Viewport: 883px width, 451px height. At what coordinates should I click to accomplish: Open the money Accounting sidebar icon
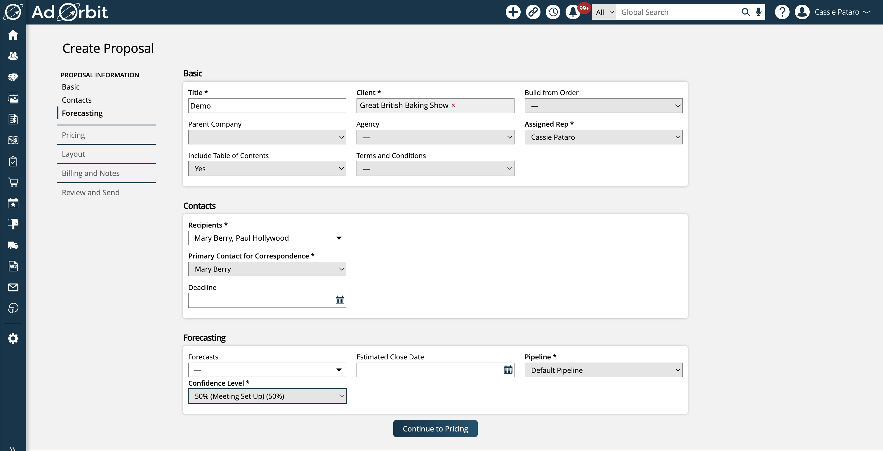(13, 140)
